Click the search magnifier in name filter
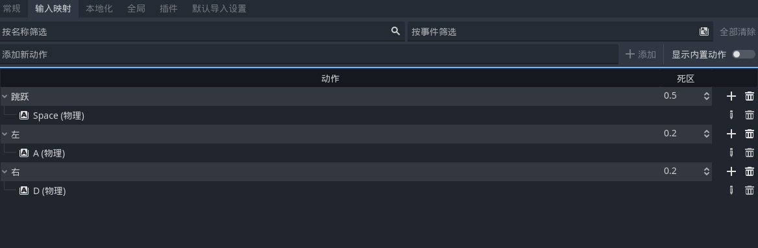Image resolution: width=758 pixels, height=248 pixels. [395, 31]
